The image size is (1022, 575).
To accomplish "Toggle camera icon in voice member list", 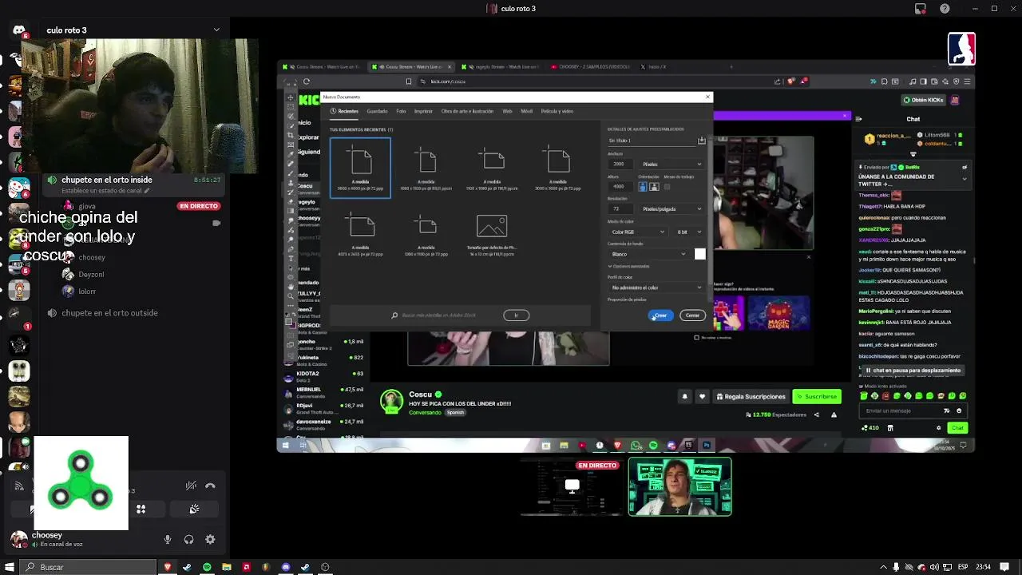I will (x=216, y=224).
